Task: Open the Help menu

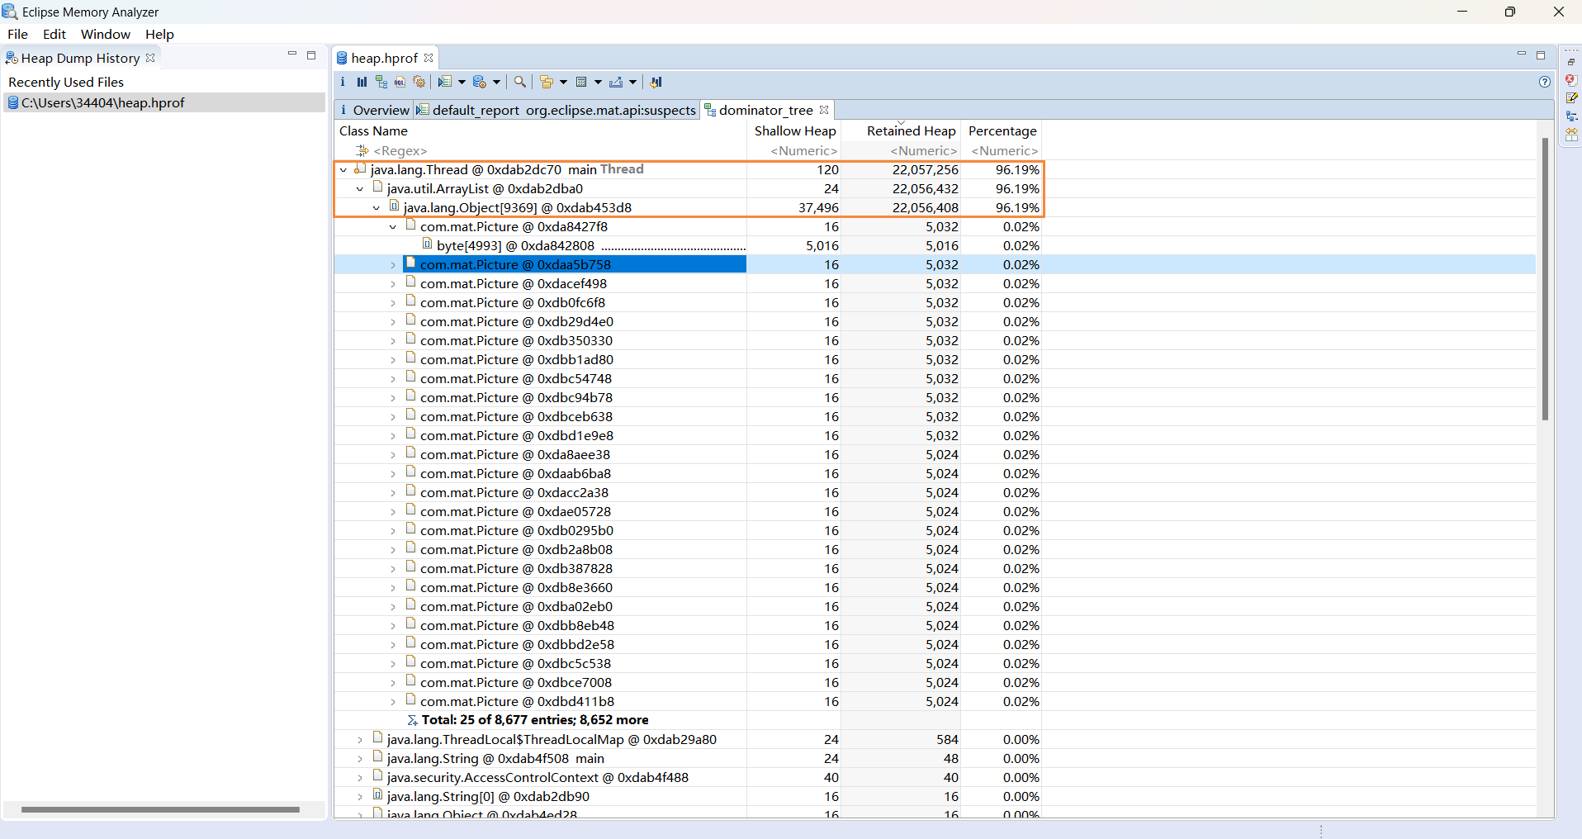Action: click(x=159, y=34)
